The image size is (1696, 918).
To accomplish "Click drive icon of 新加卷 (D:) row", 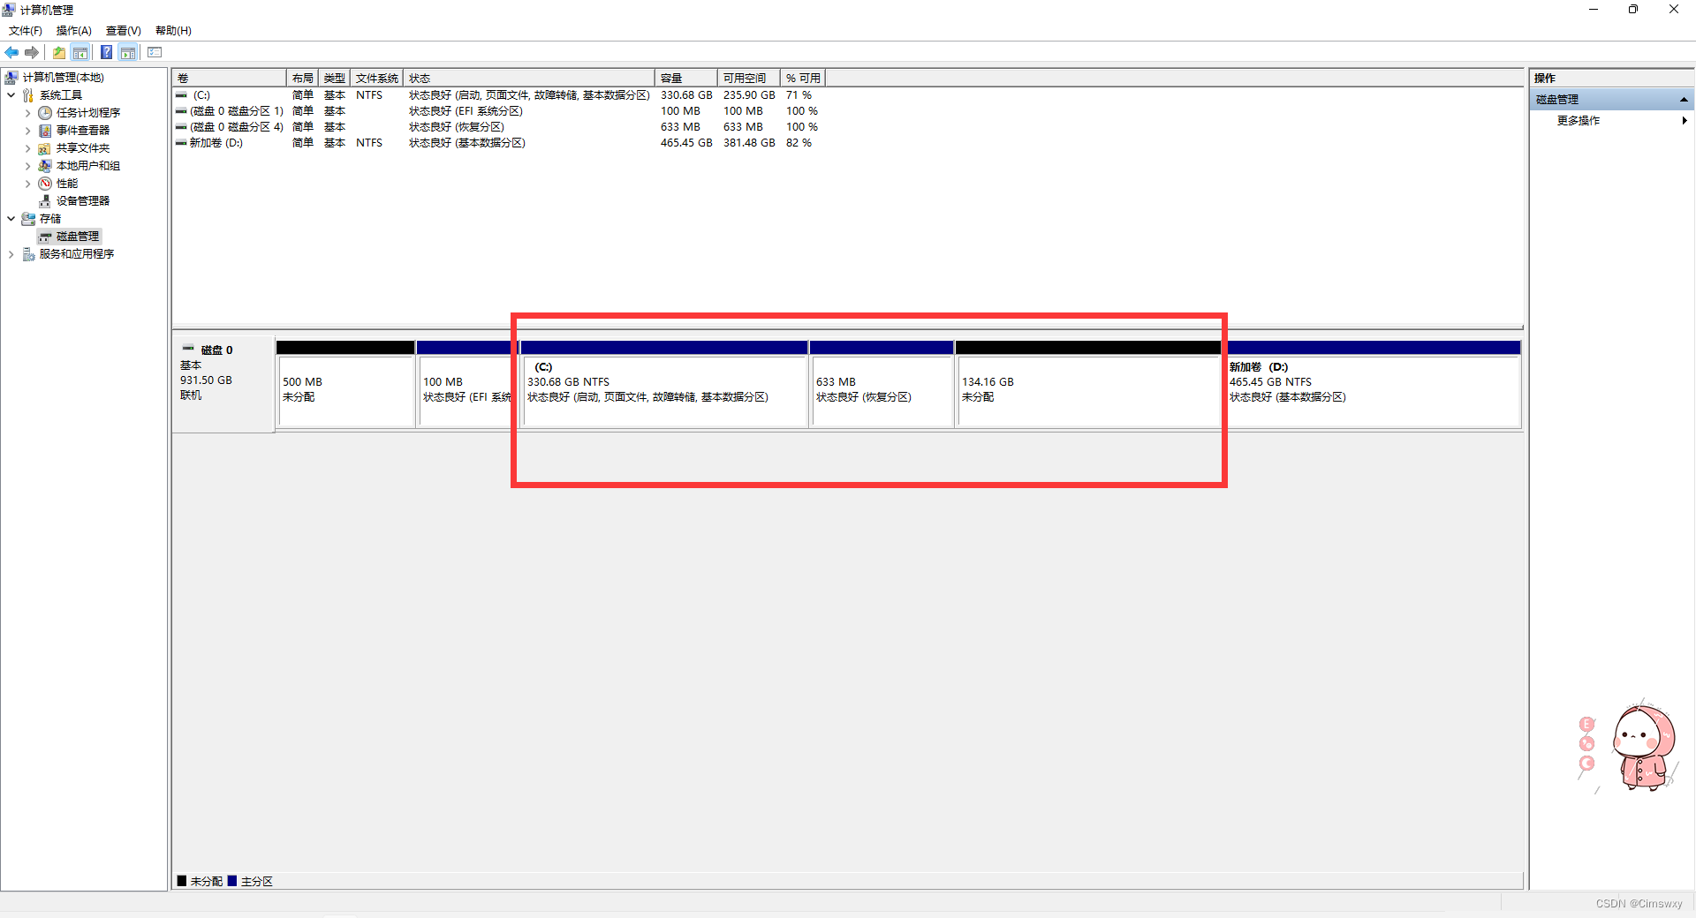I will tap(181, 143).
